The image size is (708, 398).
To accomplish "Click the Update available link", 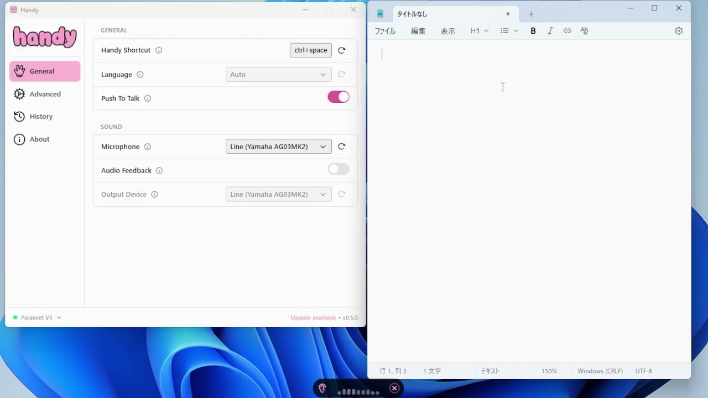I will (314, 318).
